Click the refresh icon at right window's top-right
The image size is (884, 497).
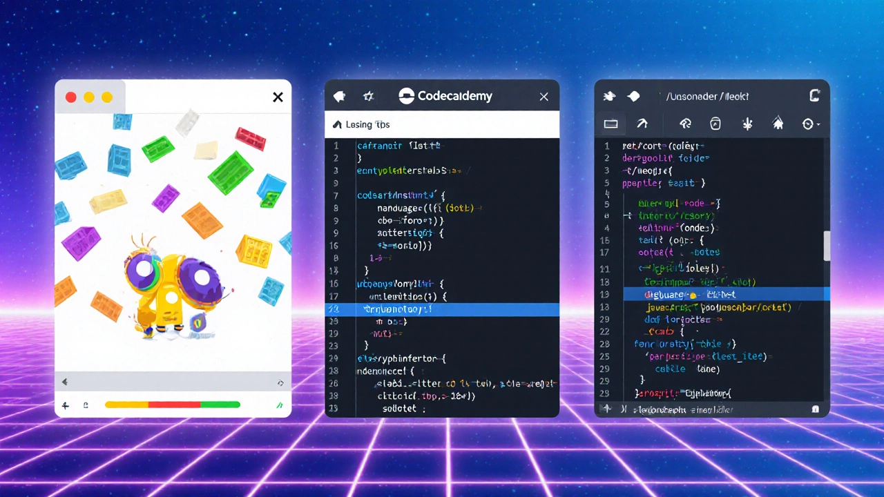pyautogui.click(x=814, y=97)
